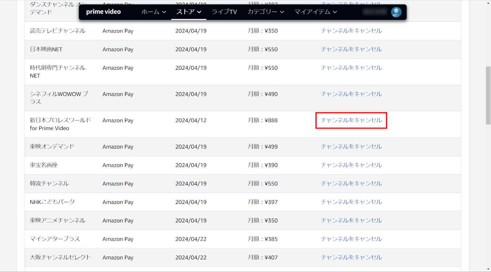Select the 大阪チャンネルセレクト channel name
Viewport: 491px width, 272px height.
pos(60,257)
